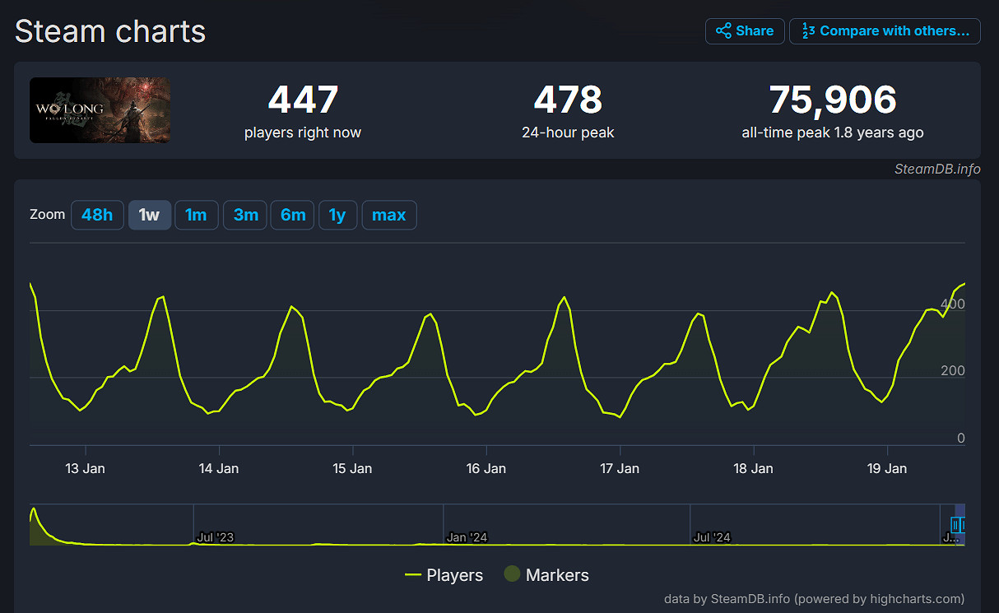Click the Jan '24 area in the navigator
Image resolution: width=999 pixels, height=613 pixels.
467,536
